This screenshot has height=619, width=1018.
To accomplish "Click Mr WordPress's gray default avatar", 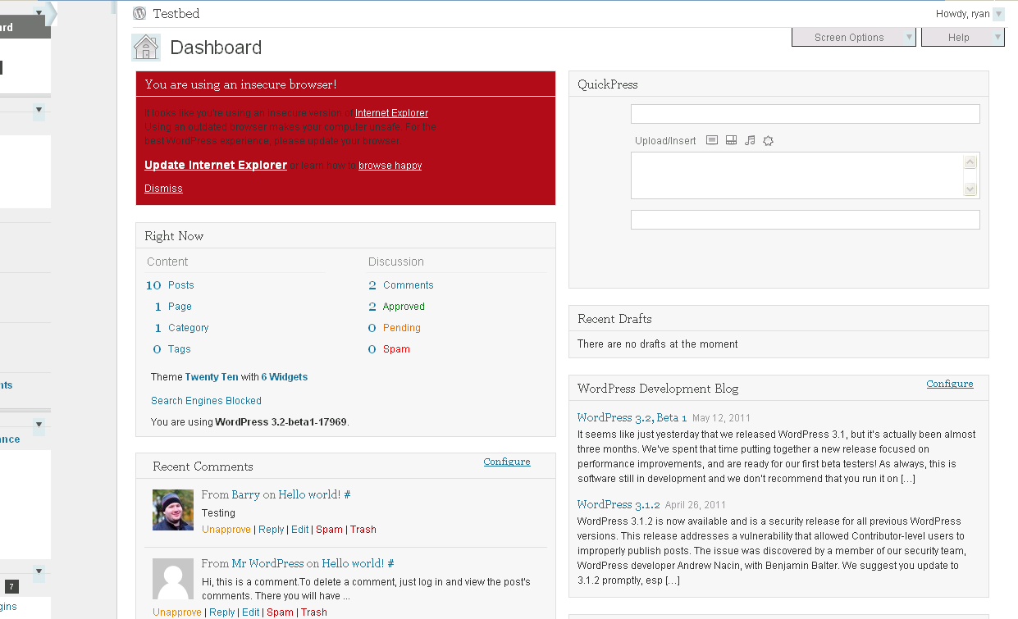I will [x=173, y=579].
